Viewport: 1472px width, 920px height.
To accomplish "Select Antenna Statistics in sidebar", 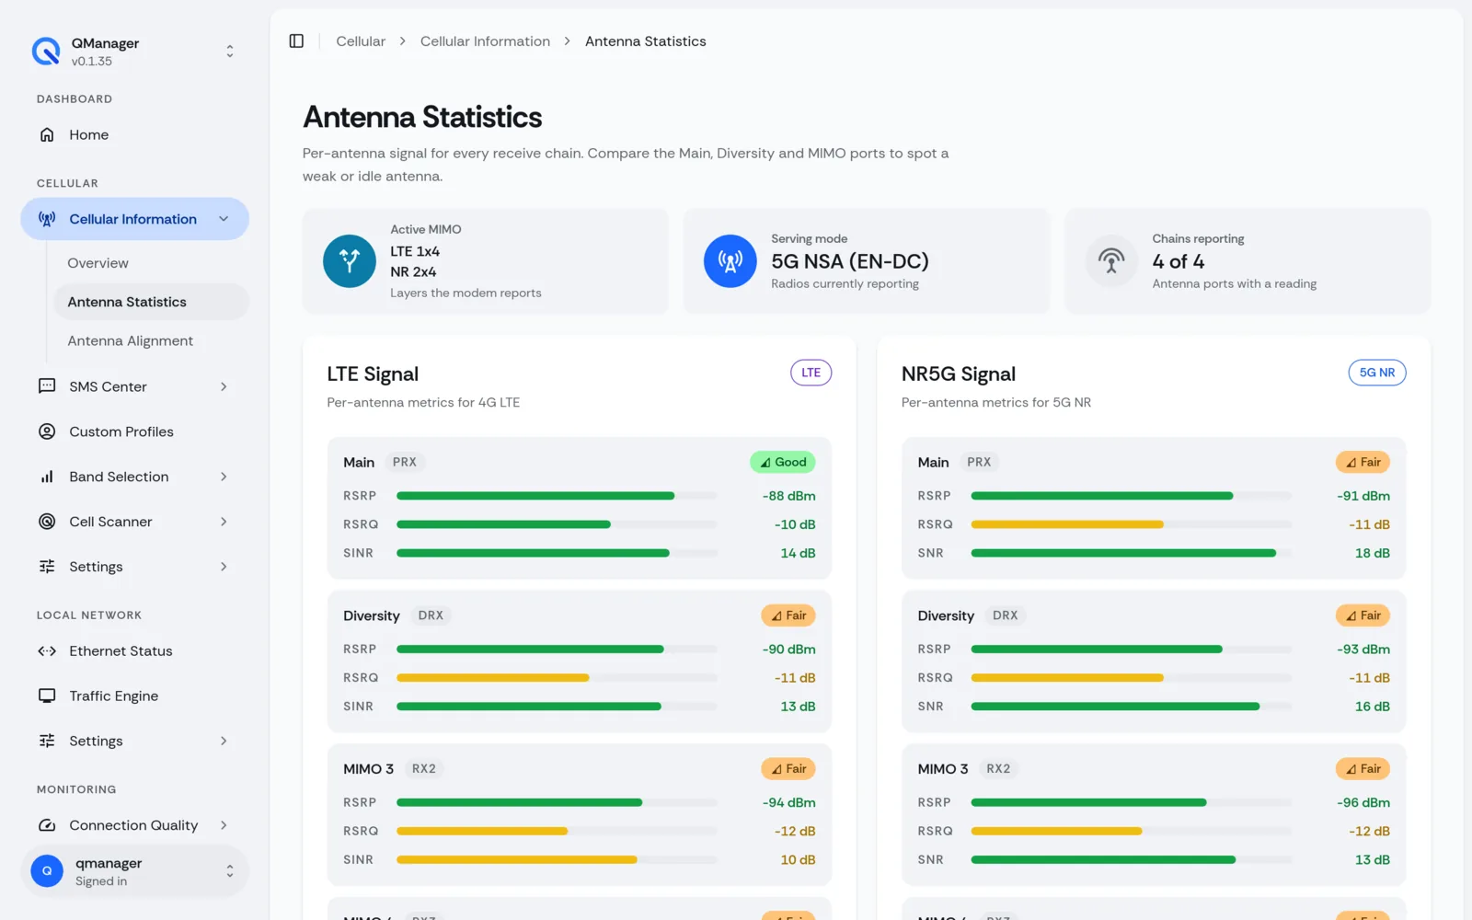I will [x=151, y=302].
